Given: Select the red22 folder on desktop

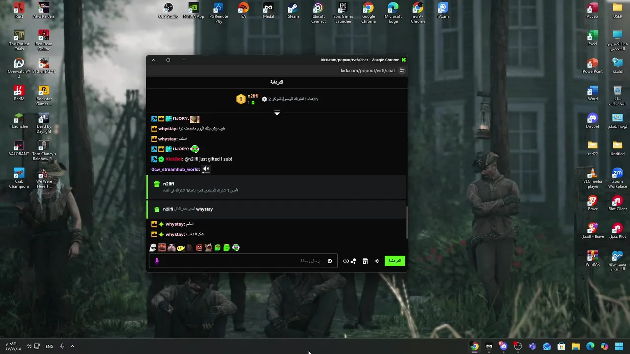Looking at the screenshot, I should coord(593,148).
